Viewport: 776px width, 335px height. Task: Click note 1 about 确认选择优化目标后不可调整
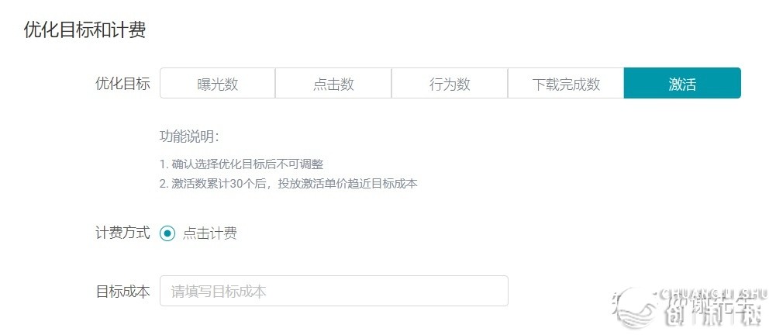coord(242,164)
